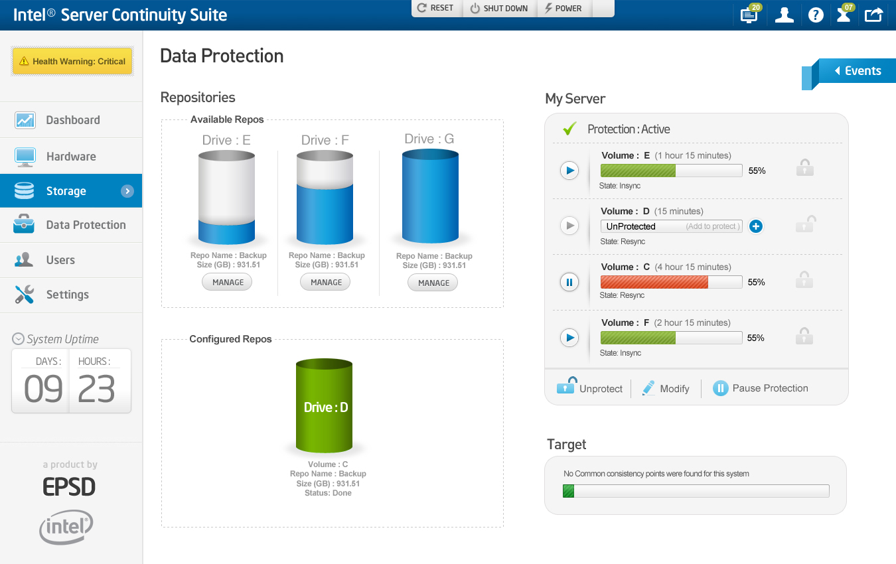The height and width of the screenshot is (564, 896).
Task: Click Volume F green progress bar
Action: click(671, 338)
